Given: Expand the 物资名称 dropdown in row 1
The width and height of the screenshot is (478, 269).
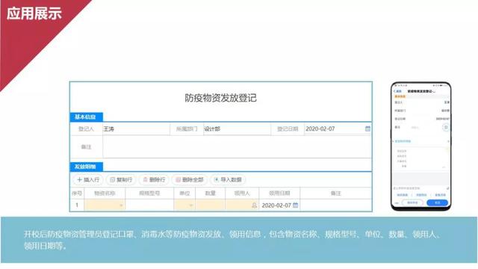Looking at the screenshot, I should point(121,205).
